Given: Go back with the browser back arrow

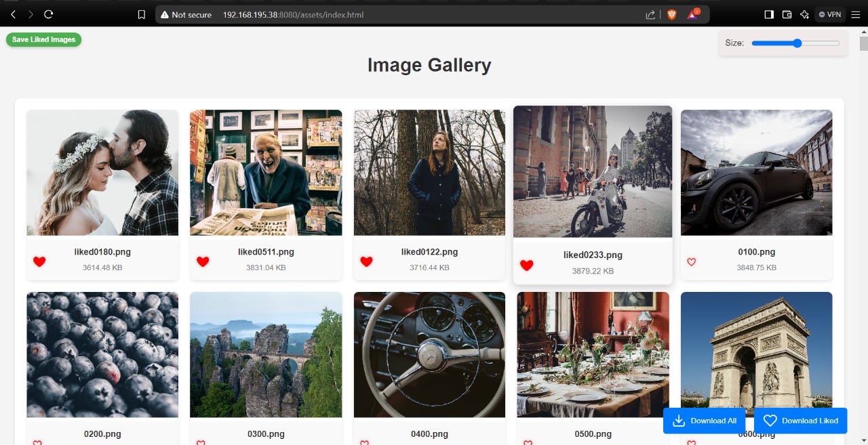Looking at the screenshot, I should pos(13,14).
